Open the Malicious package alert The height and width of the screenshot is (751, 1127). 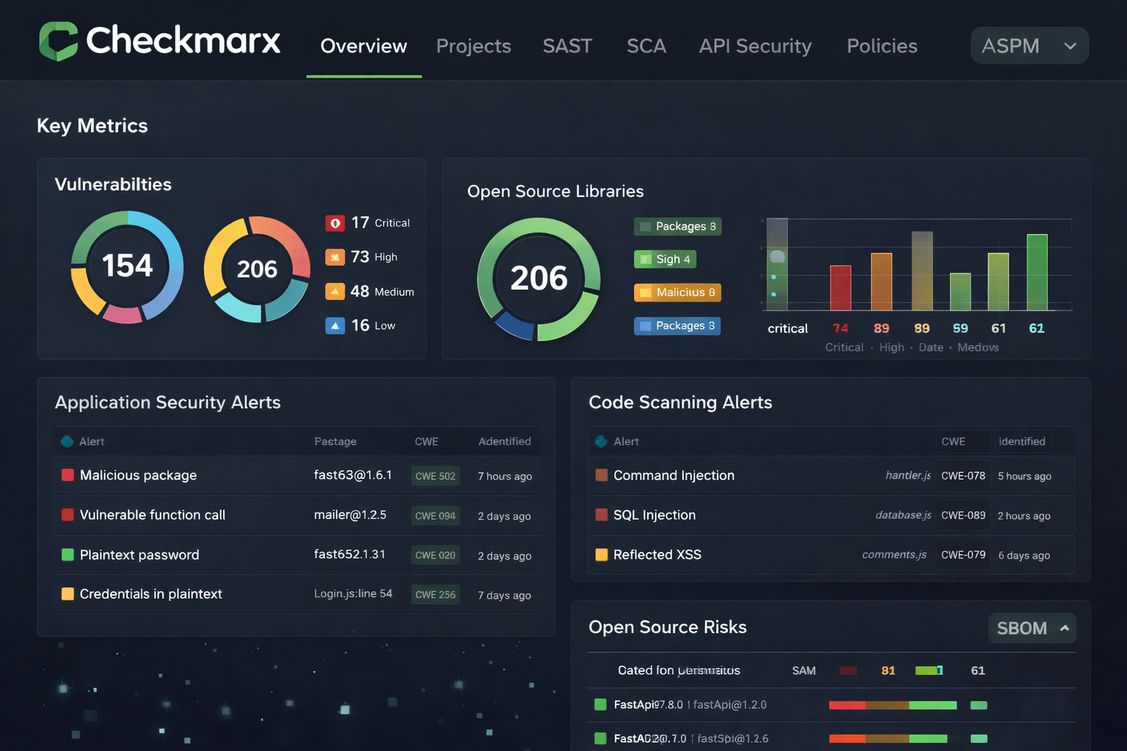tap(138, 475)
